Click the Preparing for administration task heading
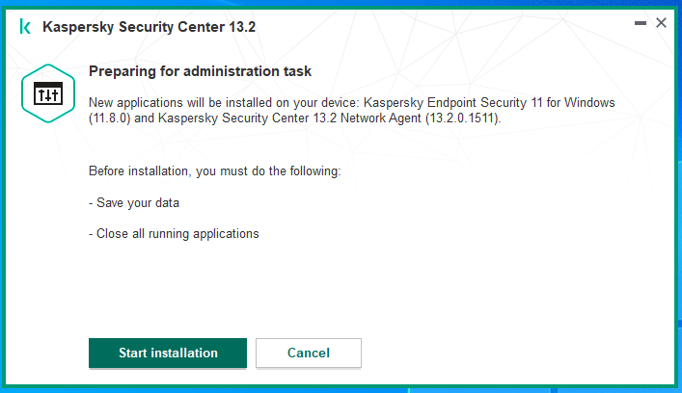 (x=200, y=71)
